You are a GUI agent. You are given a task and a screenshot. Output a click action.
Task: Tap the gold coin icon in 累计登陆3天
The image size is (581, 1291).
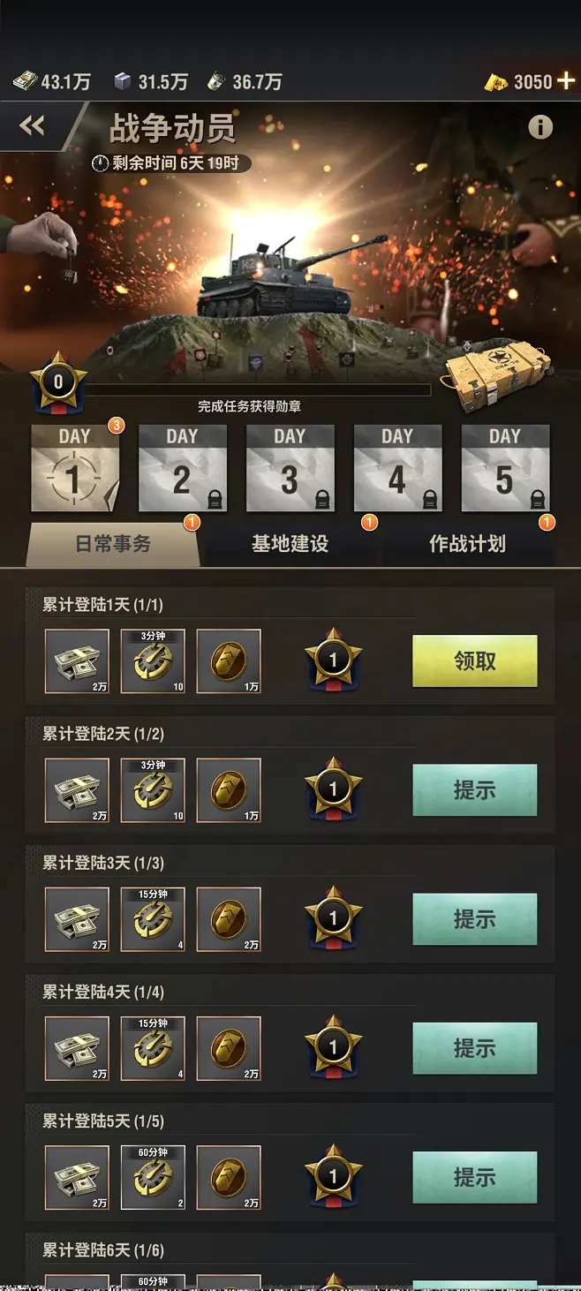click(229, 918)
